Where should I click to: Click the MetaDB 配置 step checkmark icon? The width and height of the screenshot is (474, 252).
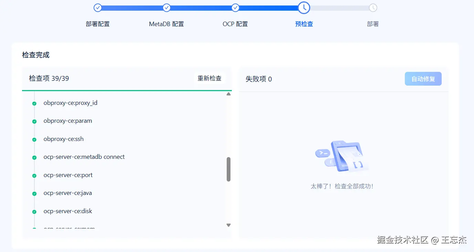(x=166, y=8)
